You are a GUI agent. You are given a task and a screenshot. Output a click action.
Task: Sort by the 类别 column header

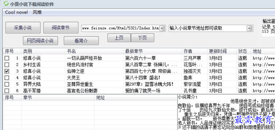pyautogui.click(x=43, y=51)
